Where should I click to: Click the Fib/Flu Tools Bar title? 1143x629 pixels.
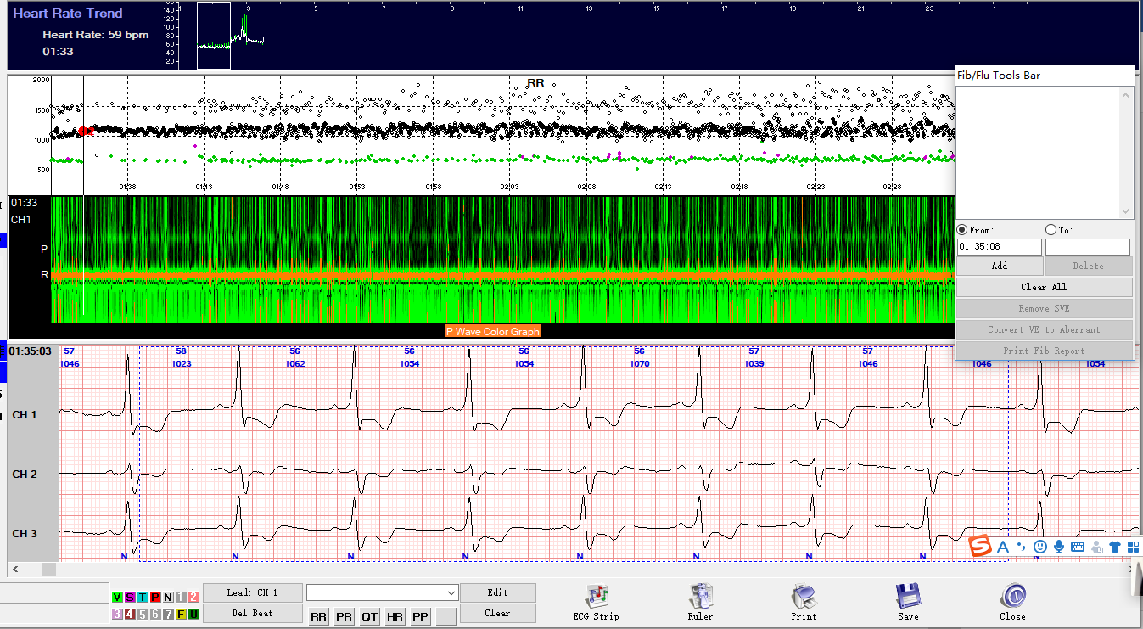[x=999, y=76]
